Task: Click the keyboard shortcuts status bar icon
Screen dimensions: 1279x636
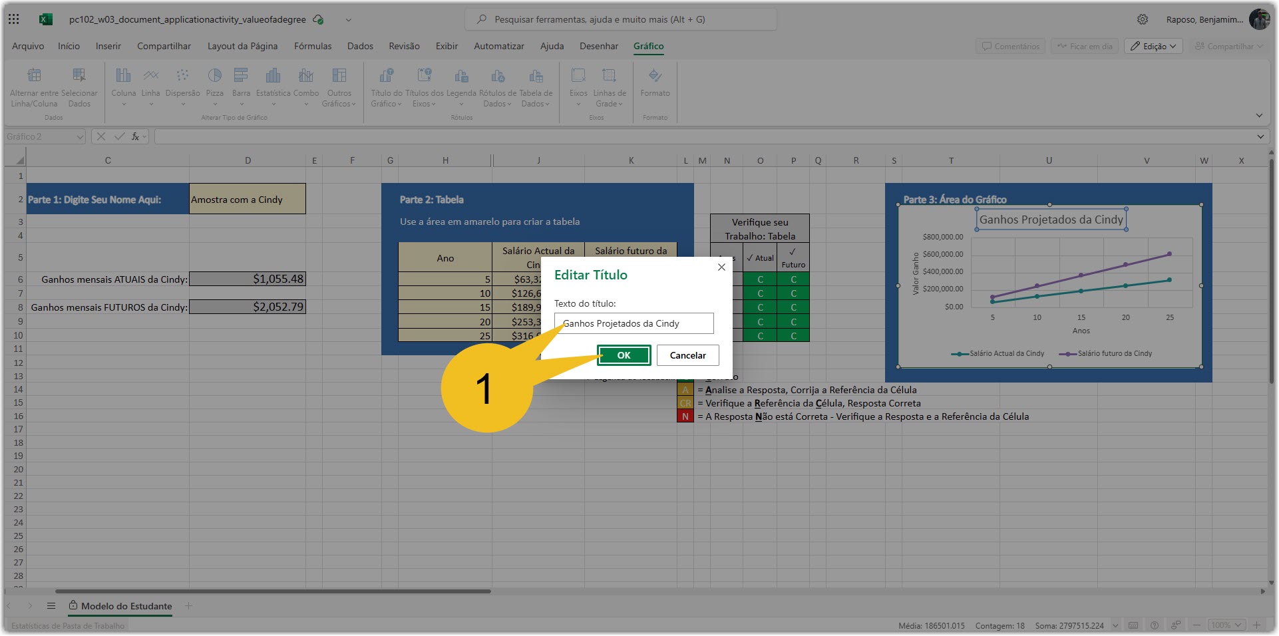Action: pyautogui.click(x=1133, y=625)
